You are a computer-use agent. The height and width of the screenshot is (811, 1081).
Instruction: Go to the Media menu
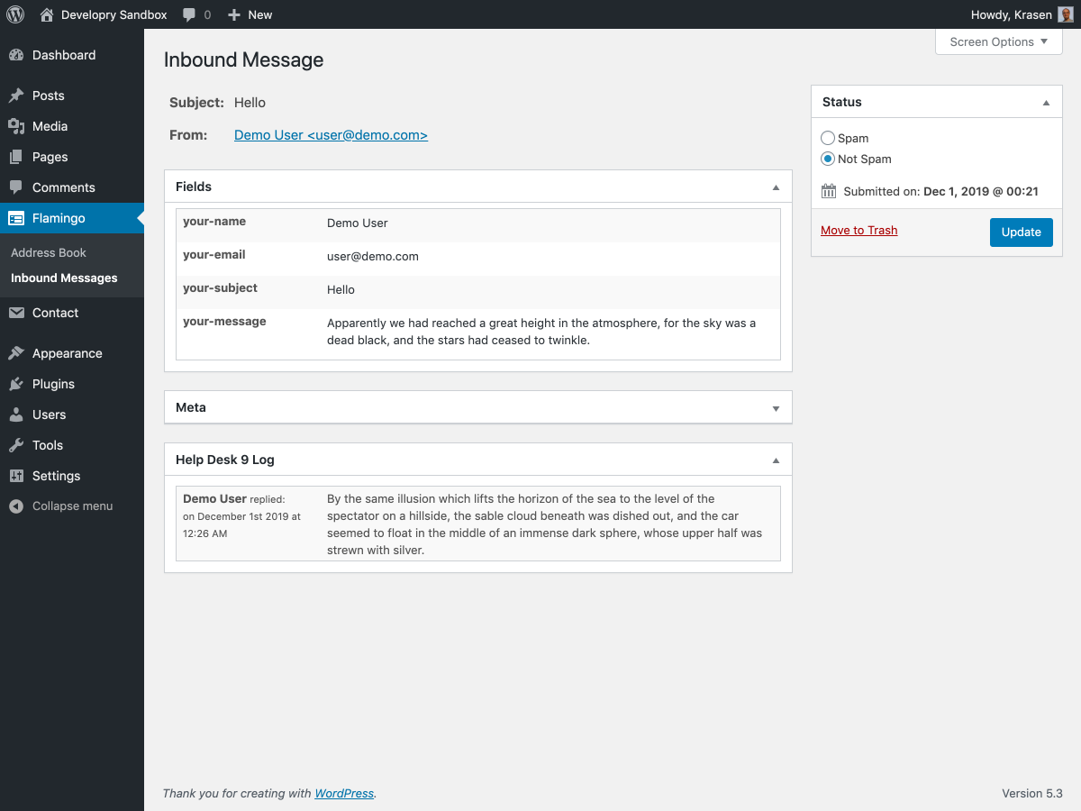point(72,126)
